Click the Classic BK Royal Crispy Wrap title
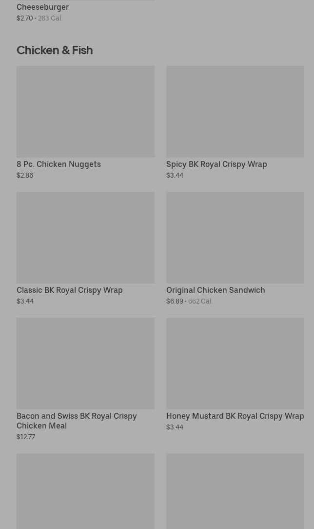314x529 pixels. [69, 290]
